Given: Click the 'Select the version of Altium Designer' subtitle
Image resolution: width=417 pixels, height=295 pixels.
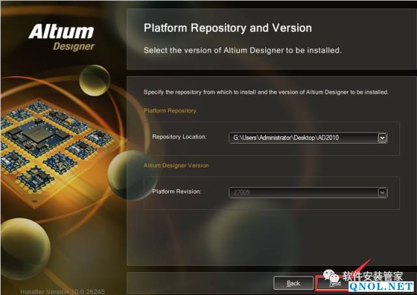Looking at the screenshot, I should coord(242,50).
